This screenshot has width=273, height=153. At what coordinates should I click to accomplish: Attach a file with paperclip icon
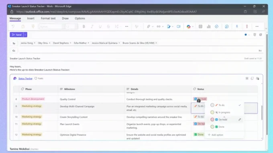coord(148,27)
